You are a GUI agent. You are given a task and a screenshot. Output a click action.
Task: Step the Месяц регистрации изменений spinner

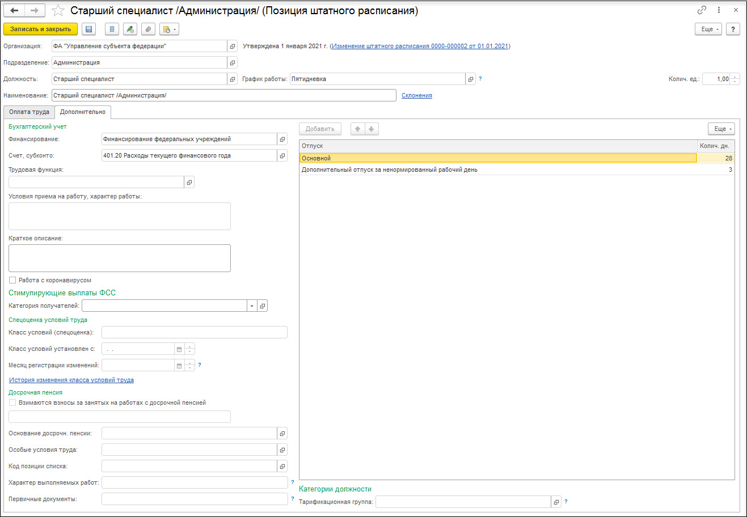pos(190,366)
